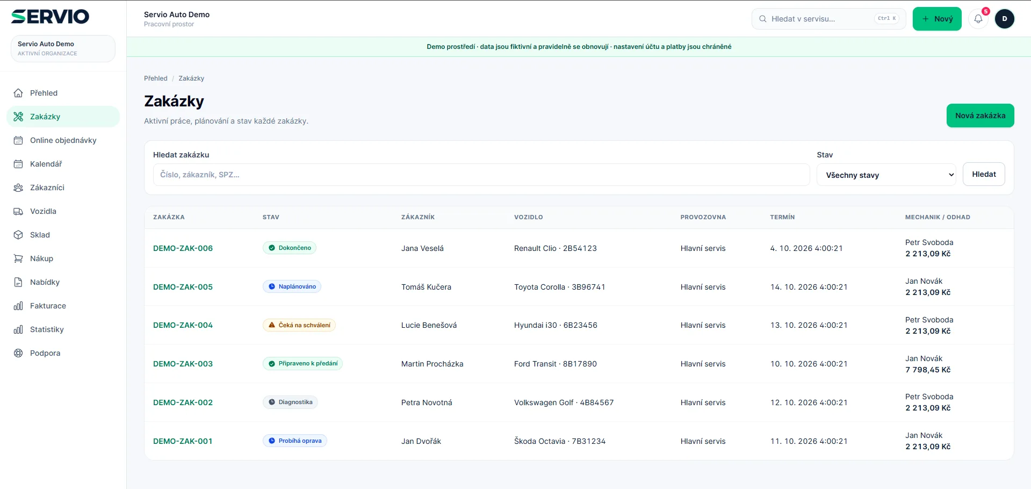The image size is (1031, 489).
Task: Click the search magnifier icon in top bar
Action: [x=762, y=19]
